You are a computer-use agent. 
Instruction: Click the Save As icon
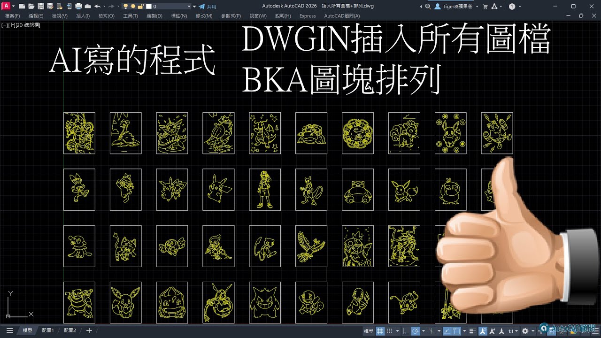(50, 7)
